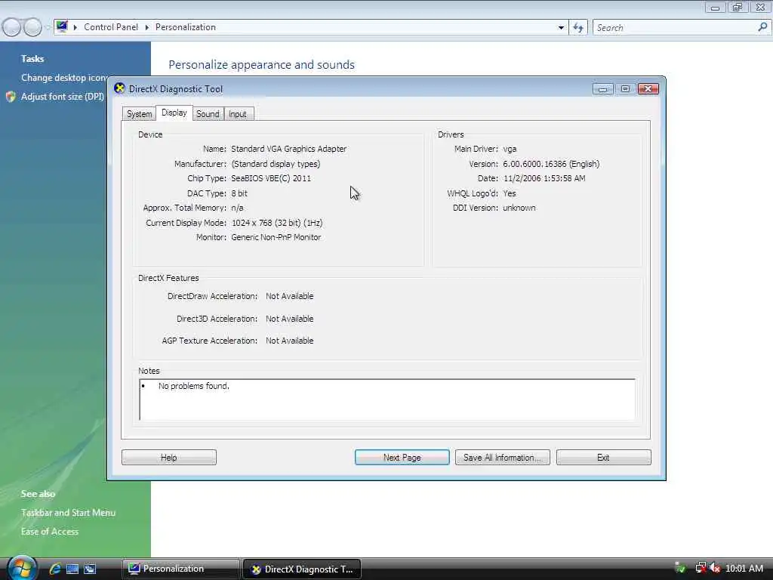Click the safely remove hardware tray icon
This screenshot has height=580, width=773.
(680, 568)
